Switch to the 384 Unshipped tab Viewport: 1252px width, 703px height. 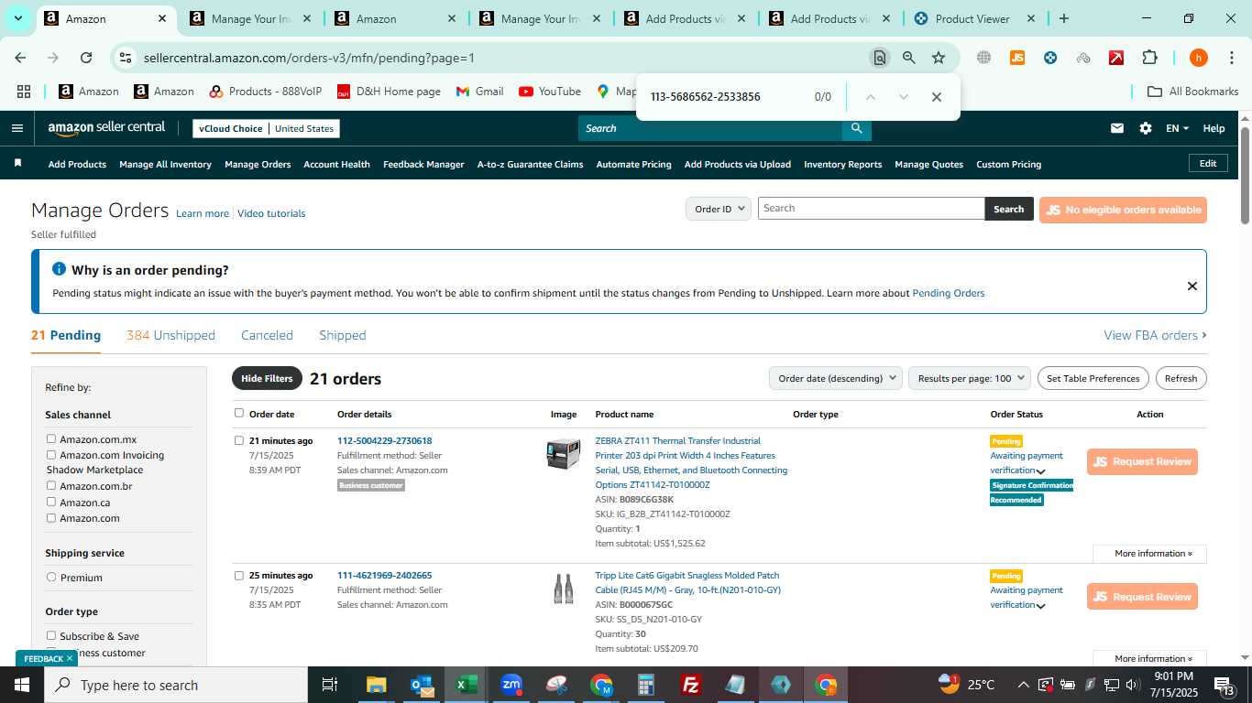click(170, 335)
